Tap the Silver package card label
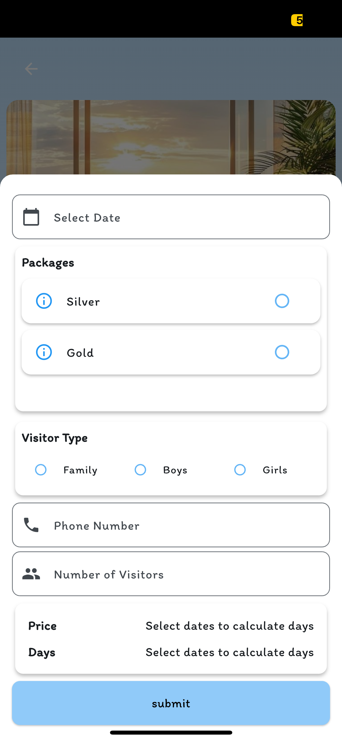 pyautogui.click(x=83, y=301)
